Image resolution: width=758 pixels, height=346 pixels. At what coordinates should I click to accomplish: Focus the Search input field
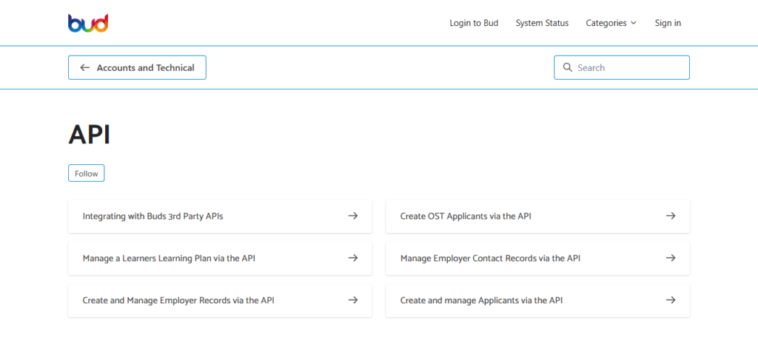pos(622,67)
